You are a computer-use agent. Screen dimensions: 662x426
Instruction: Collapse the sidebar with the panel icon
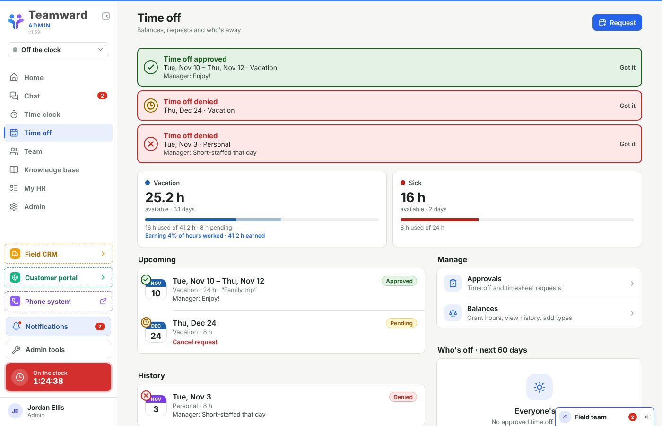pos(106,16)
